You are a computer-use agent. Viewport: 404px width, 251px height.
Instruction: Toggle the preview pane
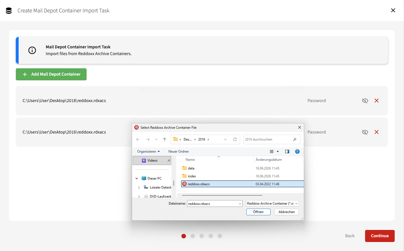pos(287,151)
